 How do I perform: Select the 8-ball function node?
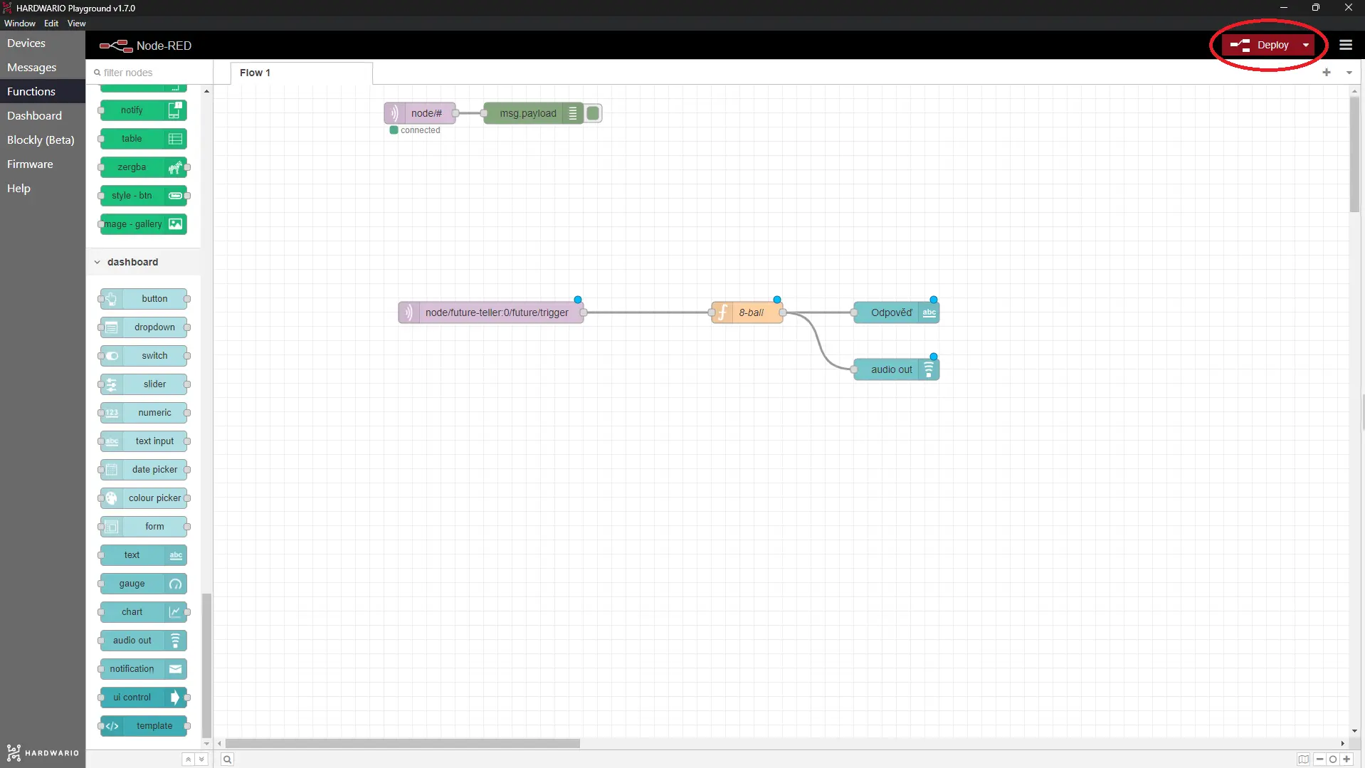click(747, 312)
